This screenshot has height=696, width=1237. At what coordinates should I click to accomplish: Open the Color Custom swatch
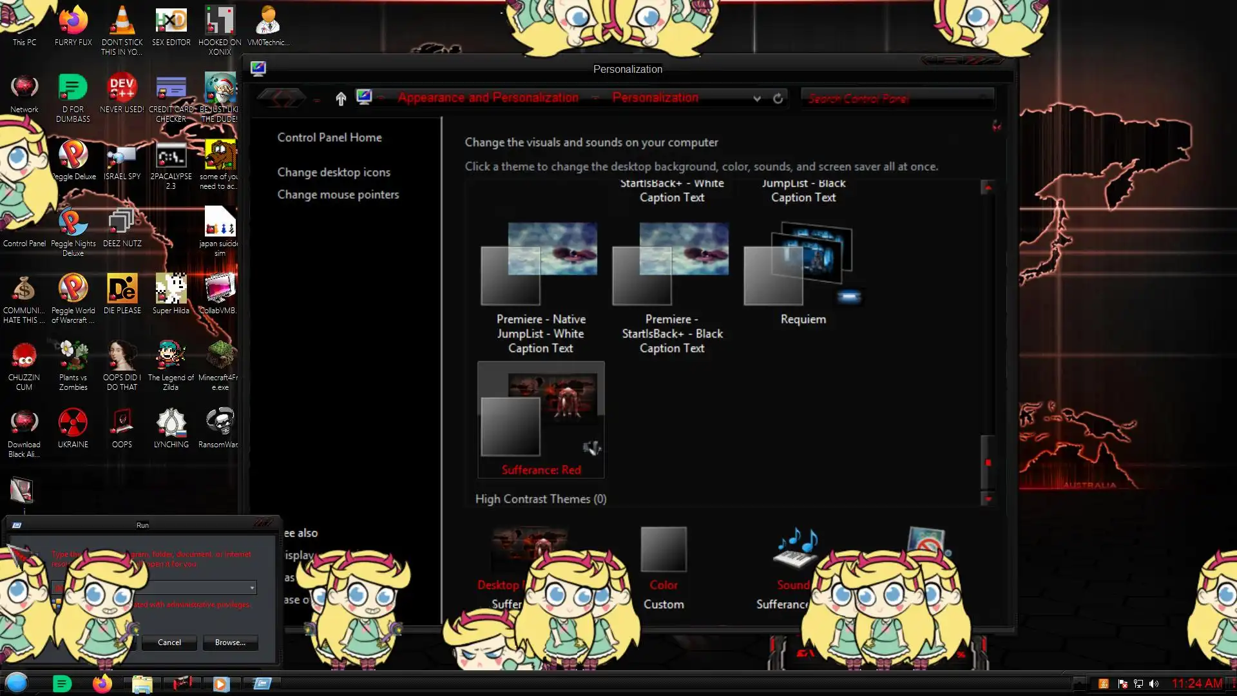tap(664, 550)
